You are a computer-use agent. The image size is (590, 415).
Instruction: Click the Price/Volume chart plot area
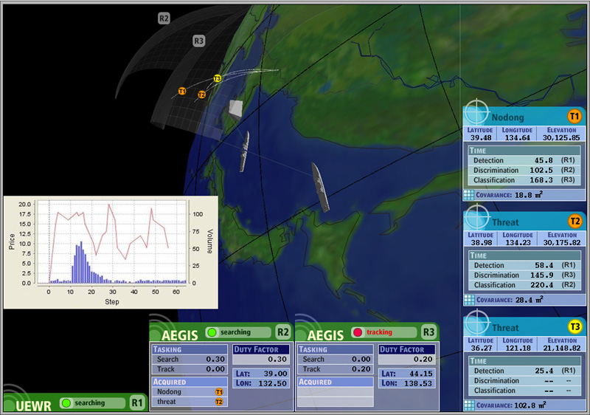(112, 241)
